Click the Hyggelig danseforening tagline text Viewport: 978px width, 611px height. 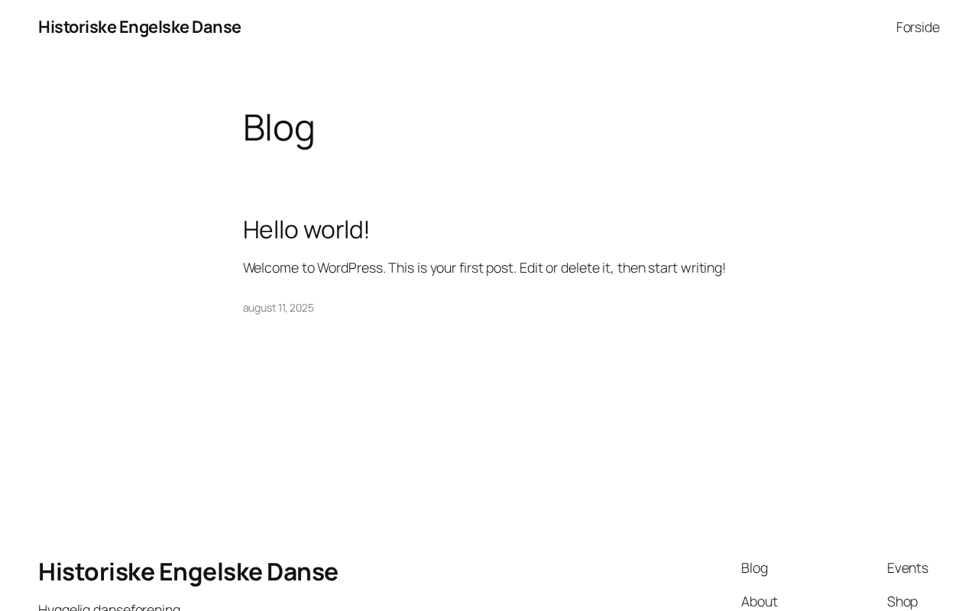click(109, 607)
